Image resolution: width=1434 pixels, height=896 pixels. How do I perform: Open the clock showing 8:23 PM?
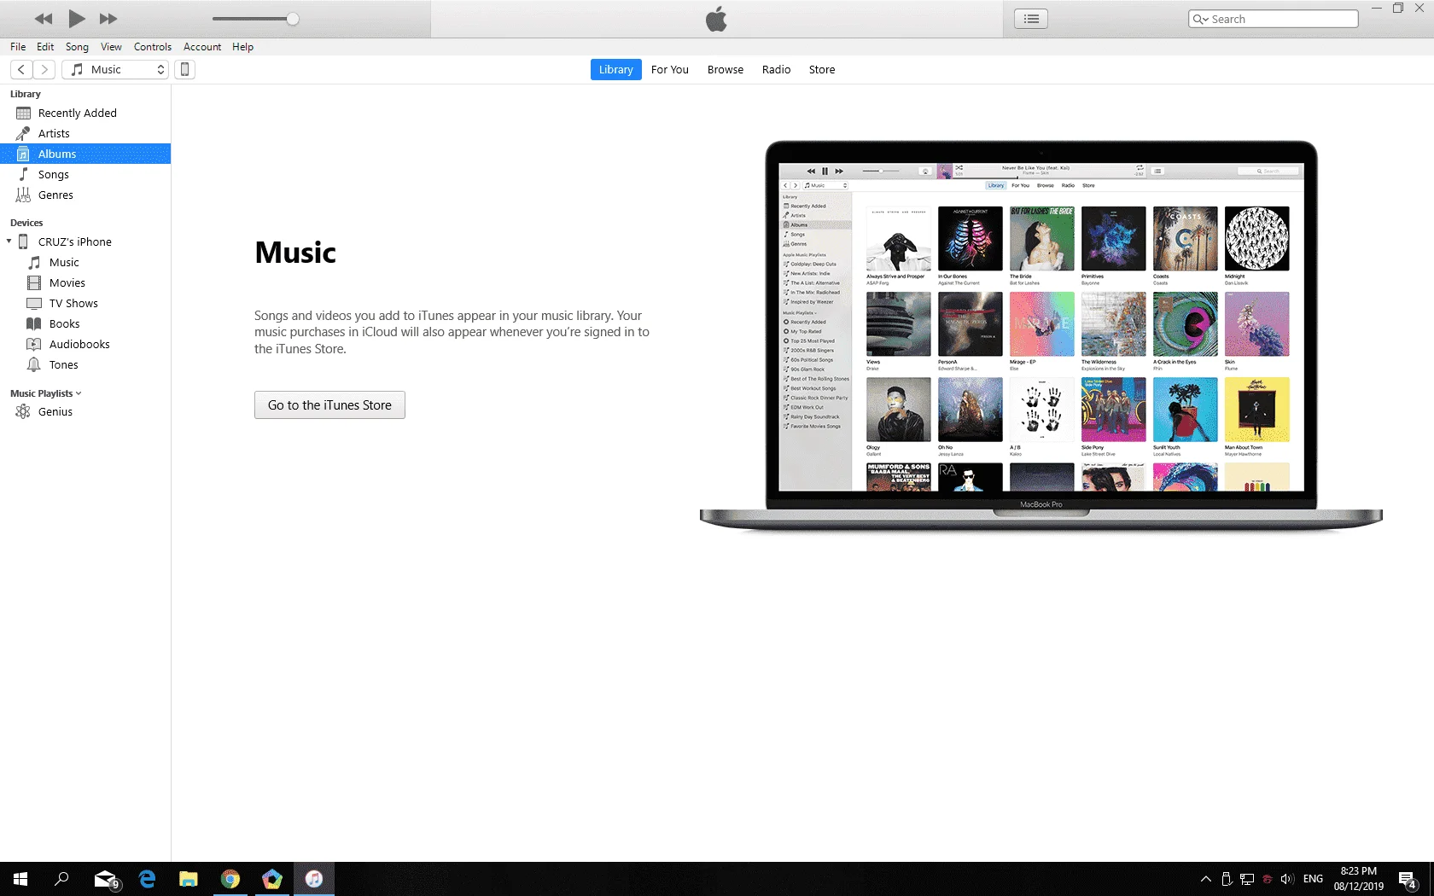(1358, 879)
